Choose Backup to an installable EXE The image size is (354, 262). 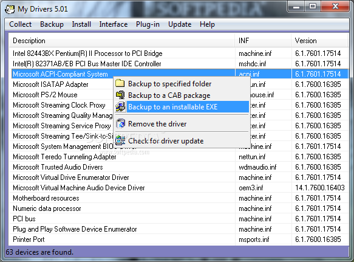tap(182, 107)
